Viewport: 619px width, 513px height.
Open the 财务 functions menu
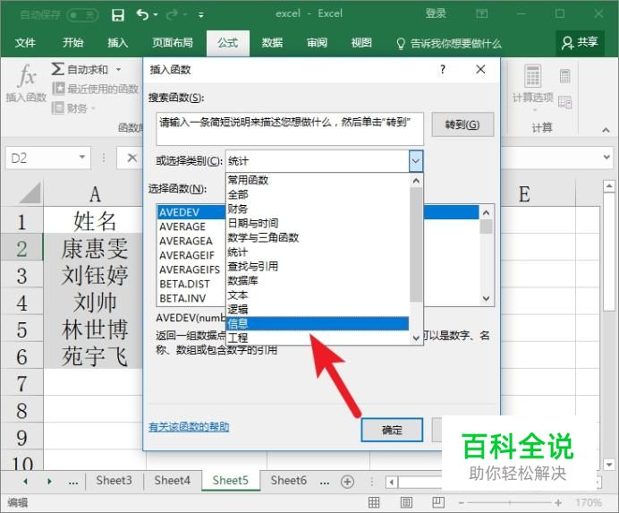tap(73, 108)
